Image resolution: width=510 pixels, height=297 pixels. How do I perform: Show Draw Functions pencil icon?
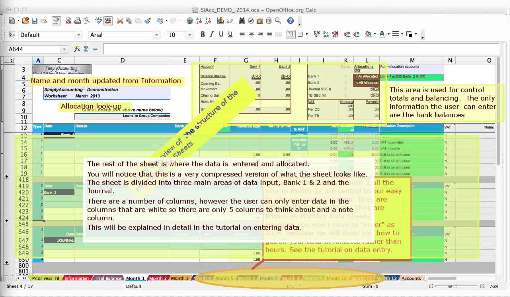click(230, 21)
